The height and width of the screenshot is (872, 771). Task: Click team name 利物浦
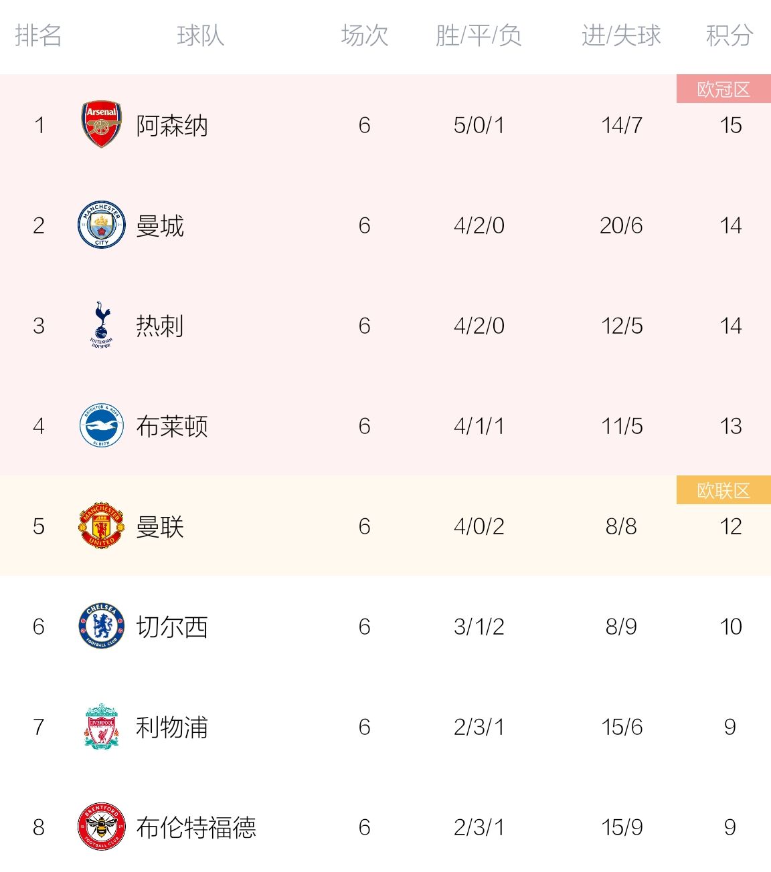[172, 727]
